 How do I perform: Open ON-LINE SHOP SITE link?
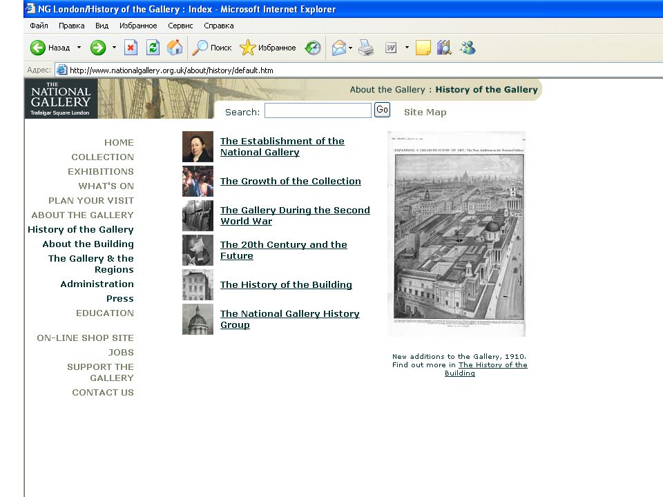pyautogui.click(x=85, y=338)
